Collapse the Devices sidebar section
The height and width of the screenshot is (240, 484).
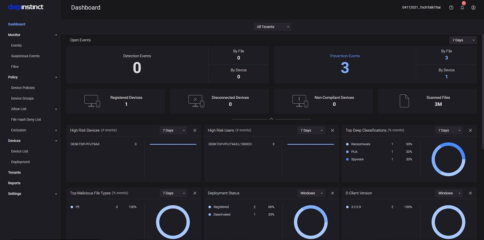tap(56, 141)
